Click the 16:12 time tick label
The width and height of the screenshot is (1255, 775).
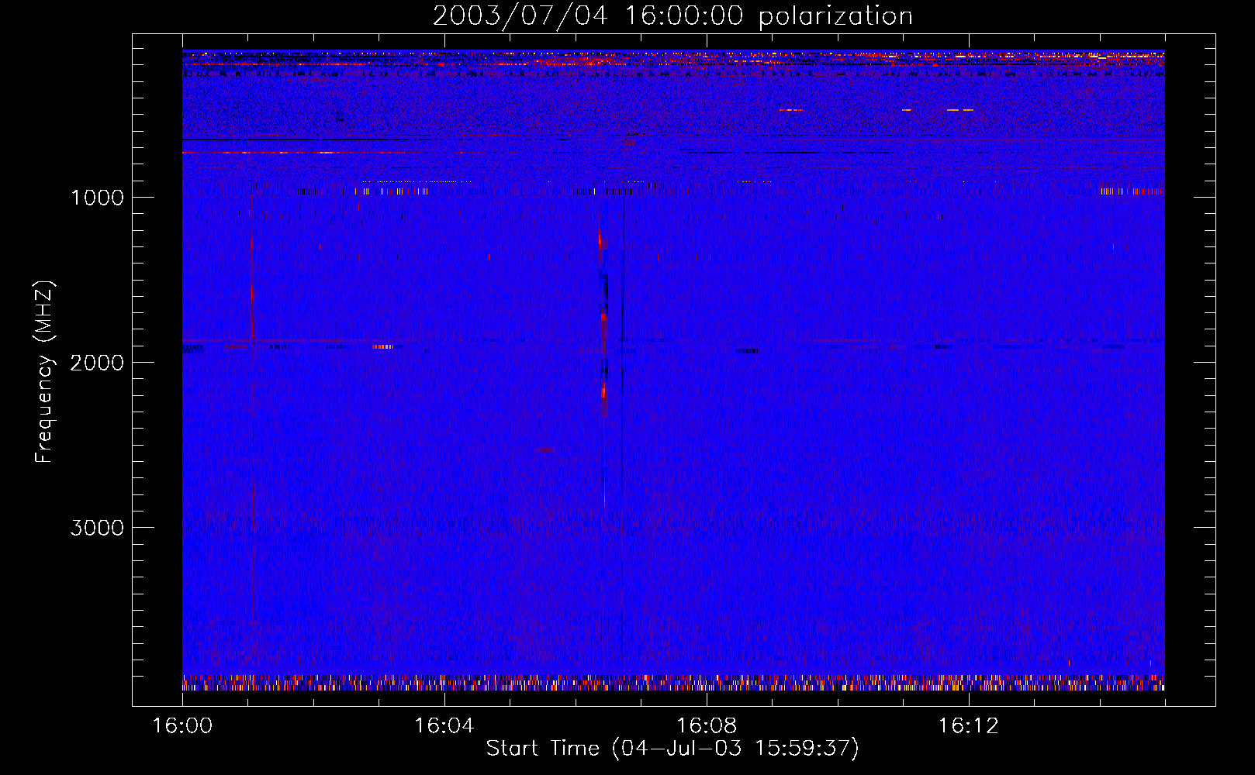pyautogui.click(x=968, y=726)
